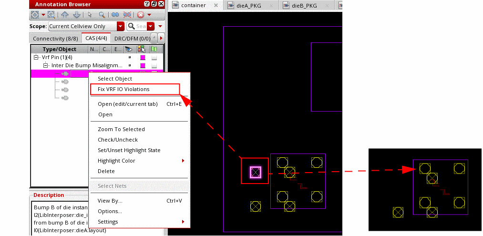This screenshot has height=236, width=483.
Task: Click the Annotation Browser undock/float icon
Action: click(154, 4)
